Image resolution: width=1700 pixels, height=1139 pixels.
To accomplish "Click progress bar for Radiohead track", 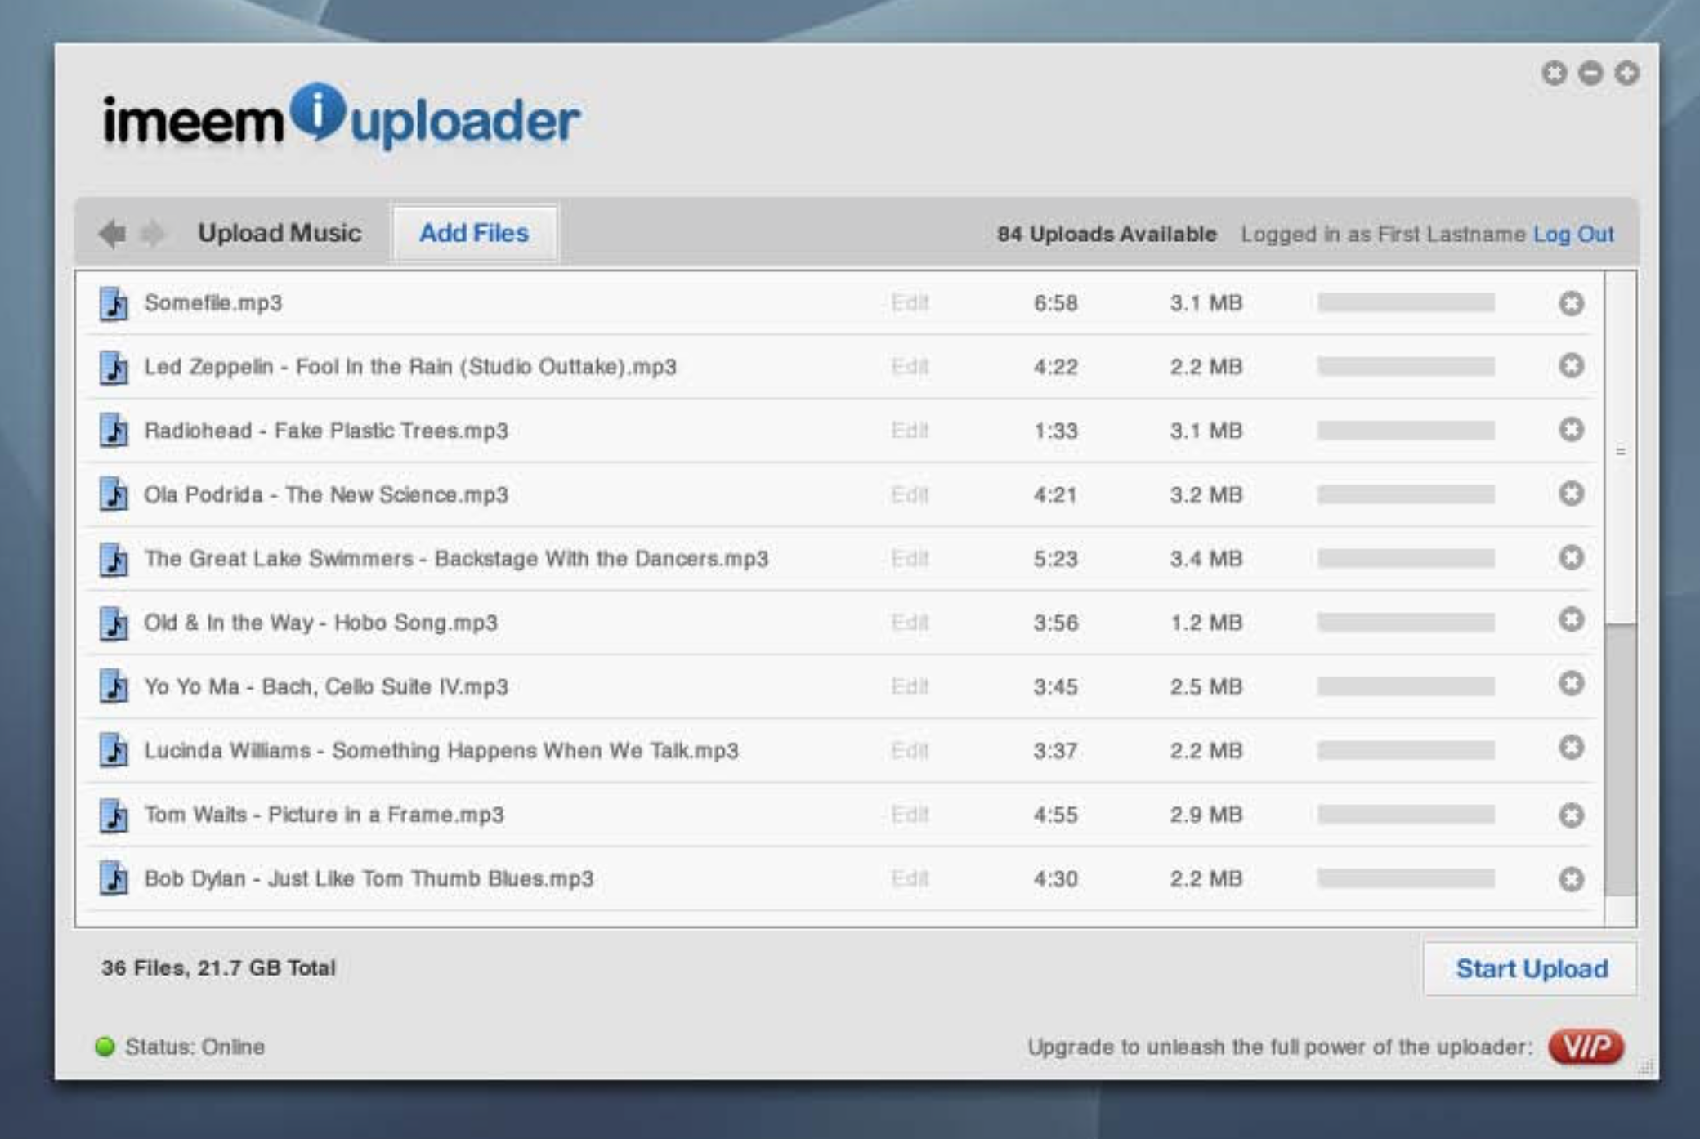I will tap(1406, 431).
